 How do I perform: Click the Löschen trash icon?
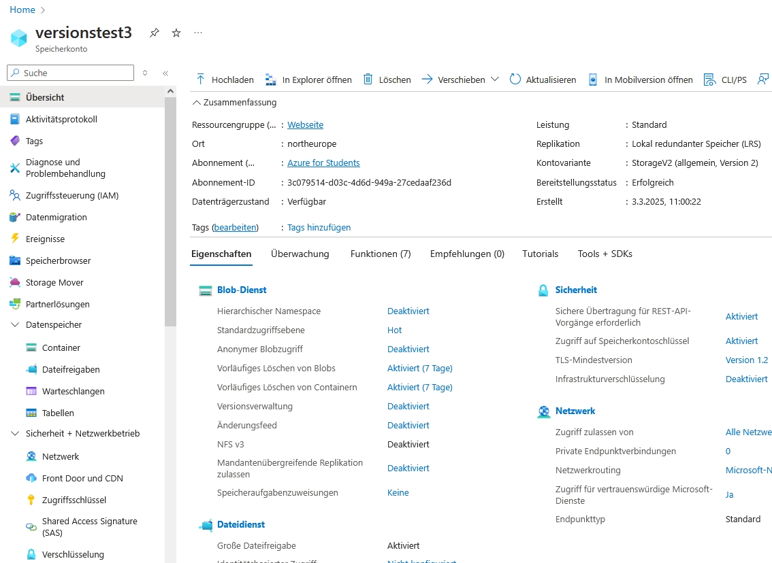coord(368,80)
